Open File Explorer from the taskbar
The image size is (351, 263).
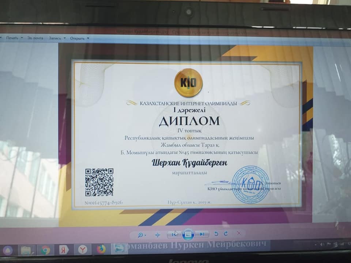(x=27, y=250)
